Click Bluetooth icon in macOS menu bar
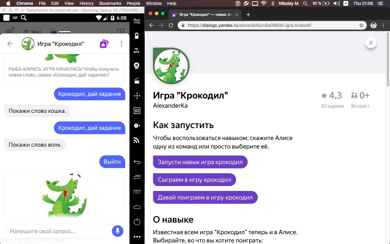390x244 pixels. pos(273,3)
